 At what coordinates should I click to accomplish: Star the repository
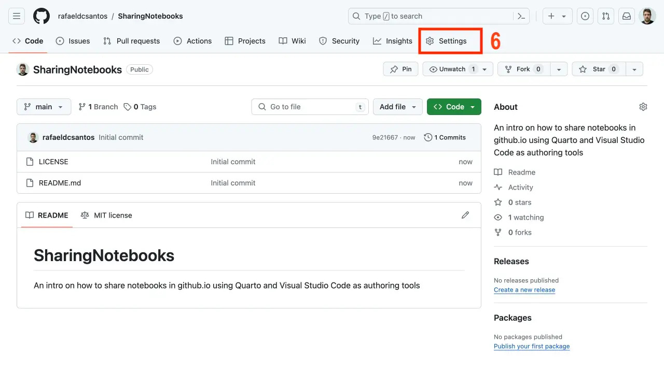pos(599,69)
